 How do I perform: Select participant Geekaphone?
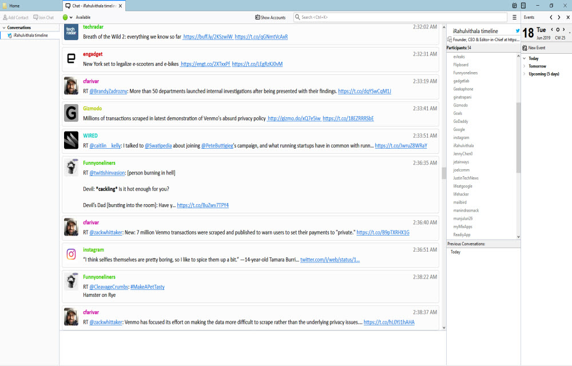[463, 89]
